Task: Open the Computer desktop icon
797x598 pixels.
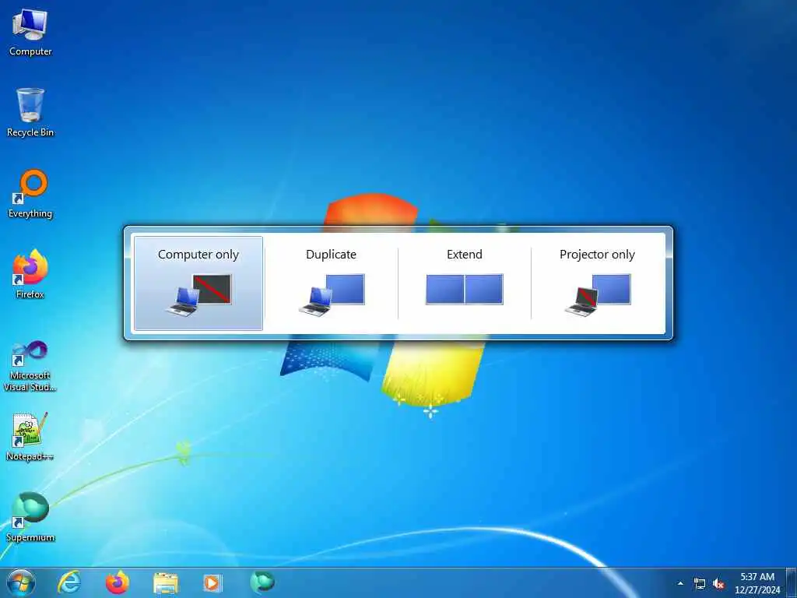Action: (30, 32)
